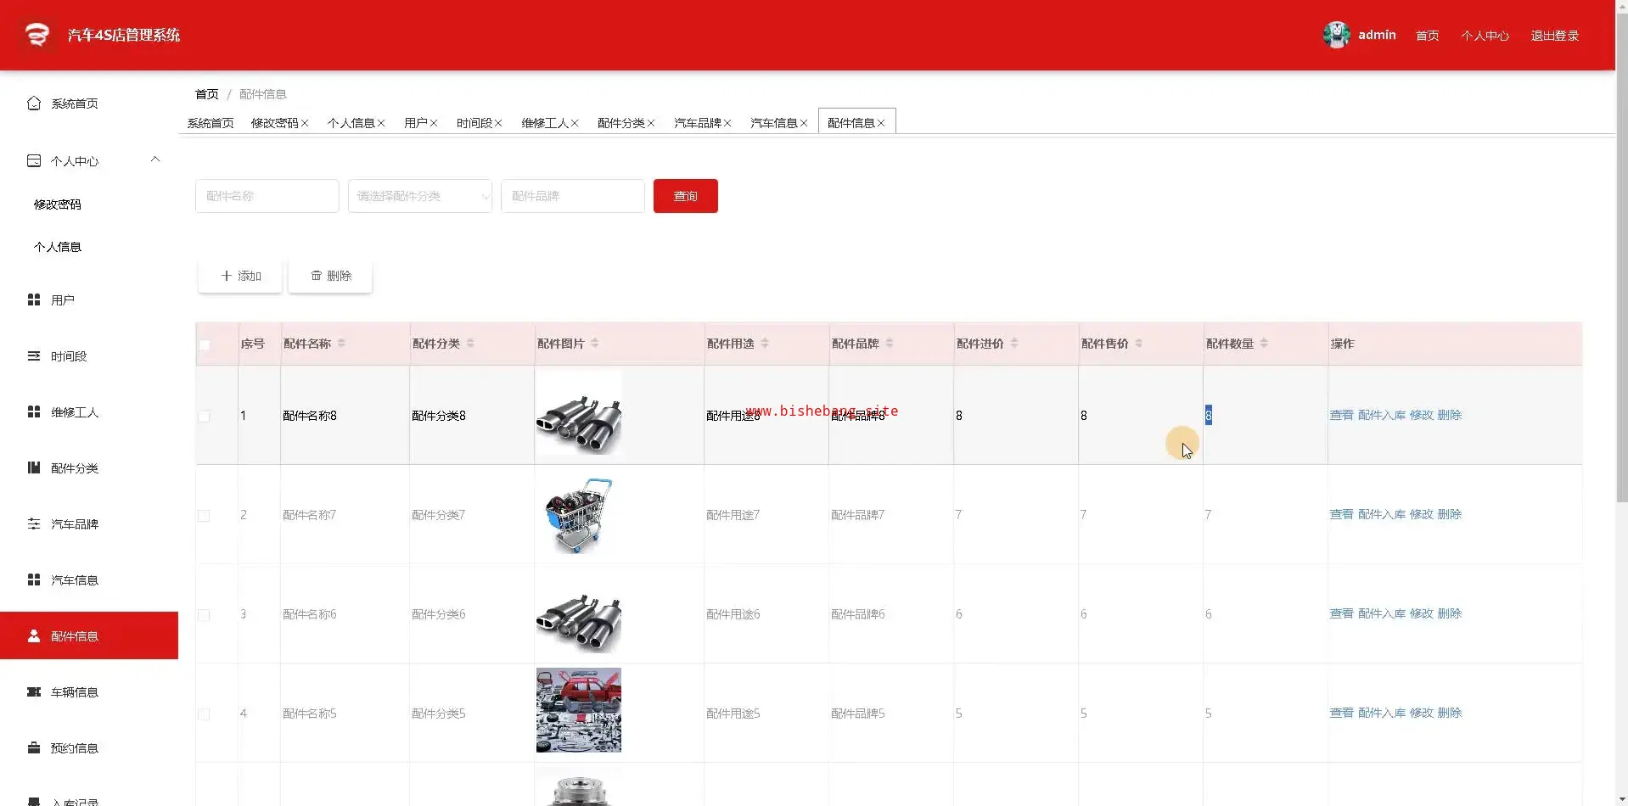The width and height of the screenshot is (1628, 806).
Task: Open 修改密码 in the sidebar menu
Action: 58,204
